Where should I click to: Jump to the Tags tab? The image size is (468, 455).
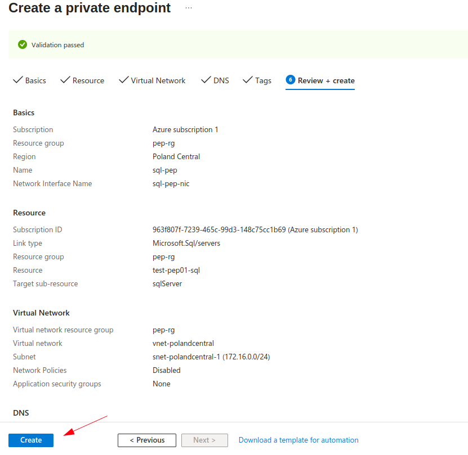click(263, 80)
